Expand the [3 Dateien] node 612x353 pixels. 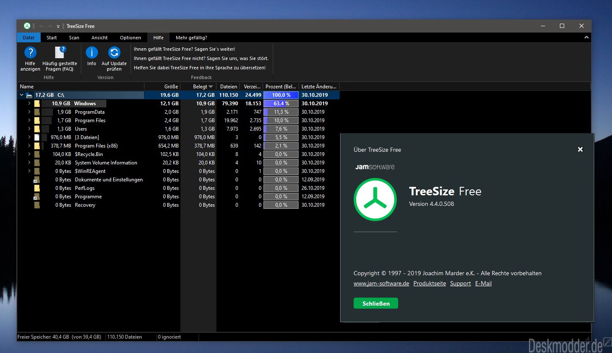(x=29, y=137)
